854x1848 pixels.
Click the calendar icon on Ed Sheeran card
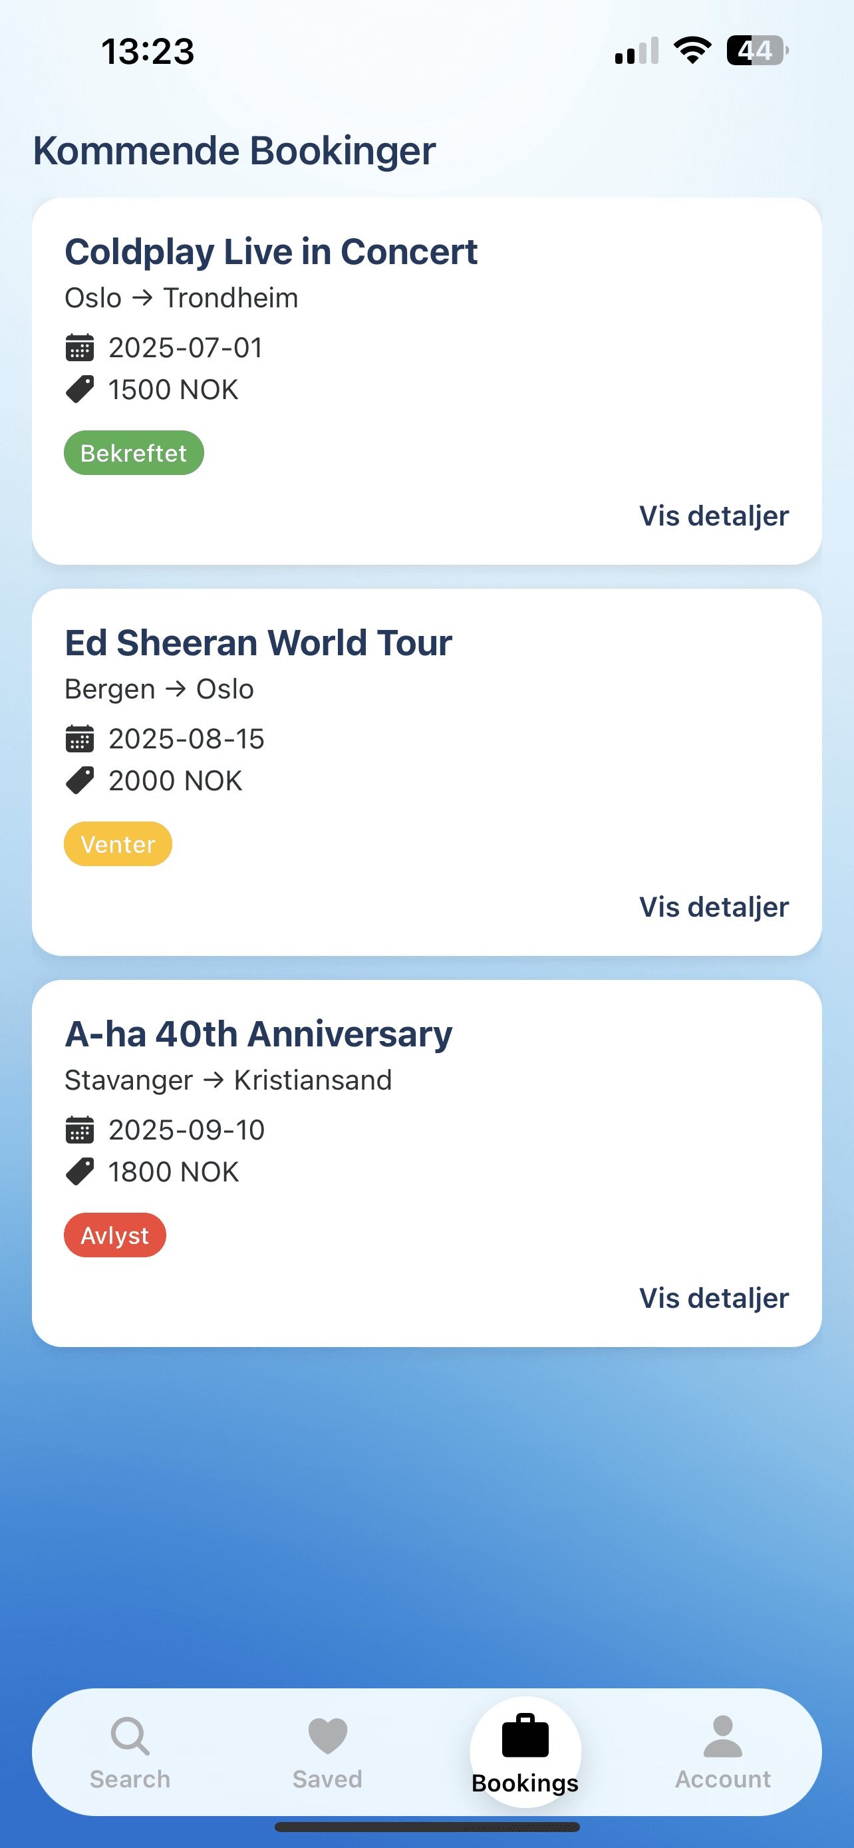[80, 738]
